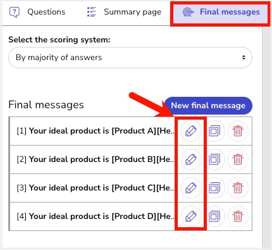The width and height of the screenshot is (272, 250).
Task: Delete the Product B final message
Action: click(x=238, y=159)
